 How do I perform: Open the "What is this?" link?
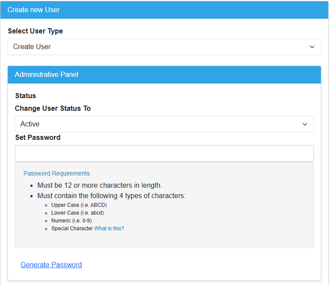coord(109,229)
